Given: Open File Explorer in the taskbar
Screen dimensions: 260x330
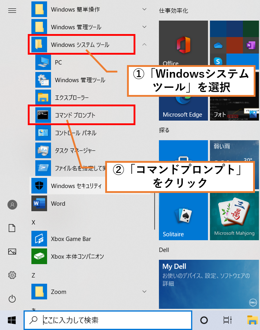Looking at the screenshot, I should click(253, 320).
